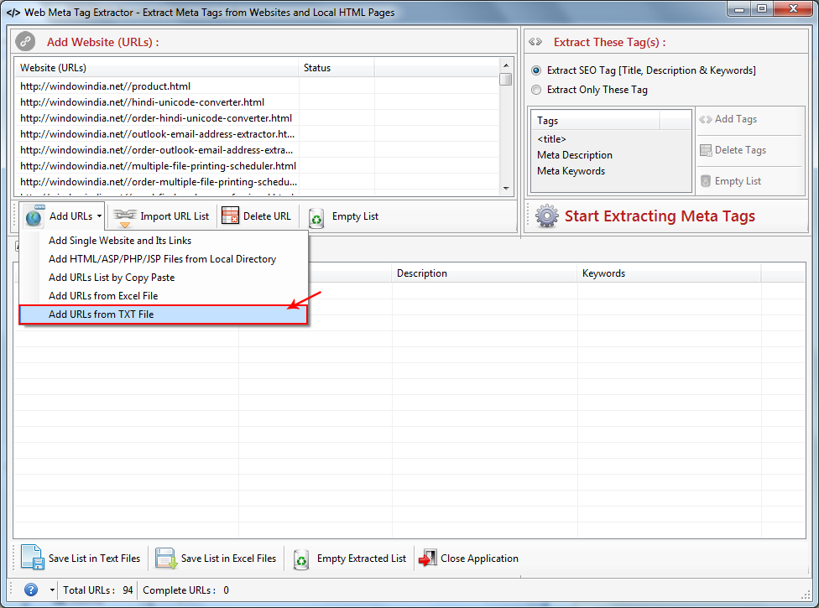This screenshot has height=608, width=819.
Task: Click the Save List in Text Files document icon
Action: 32,557
